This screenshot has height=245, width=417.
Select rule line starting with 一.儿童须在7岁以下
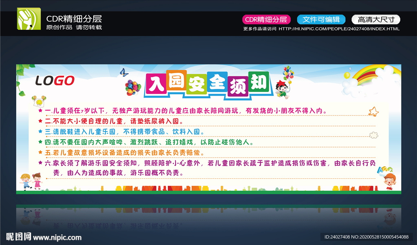tap(186, 111)
